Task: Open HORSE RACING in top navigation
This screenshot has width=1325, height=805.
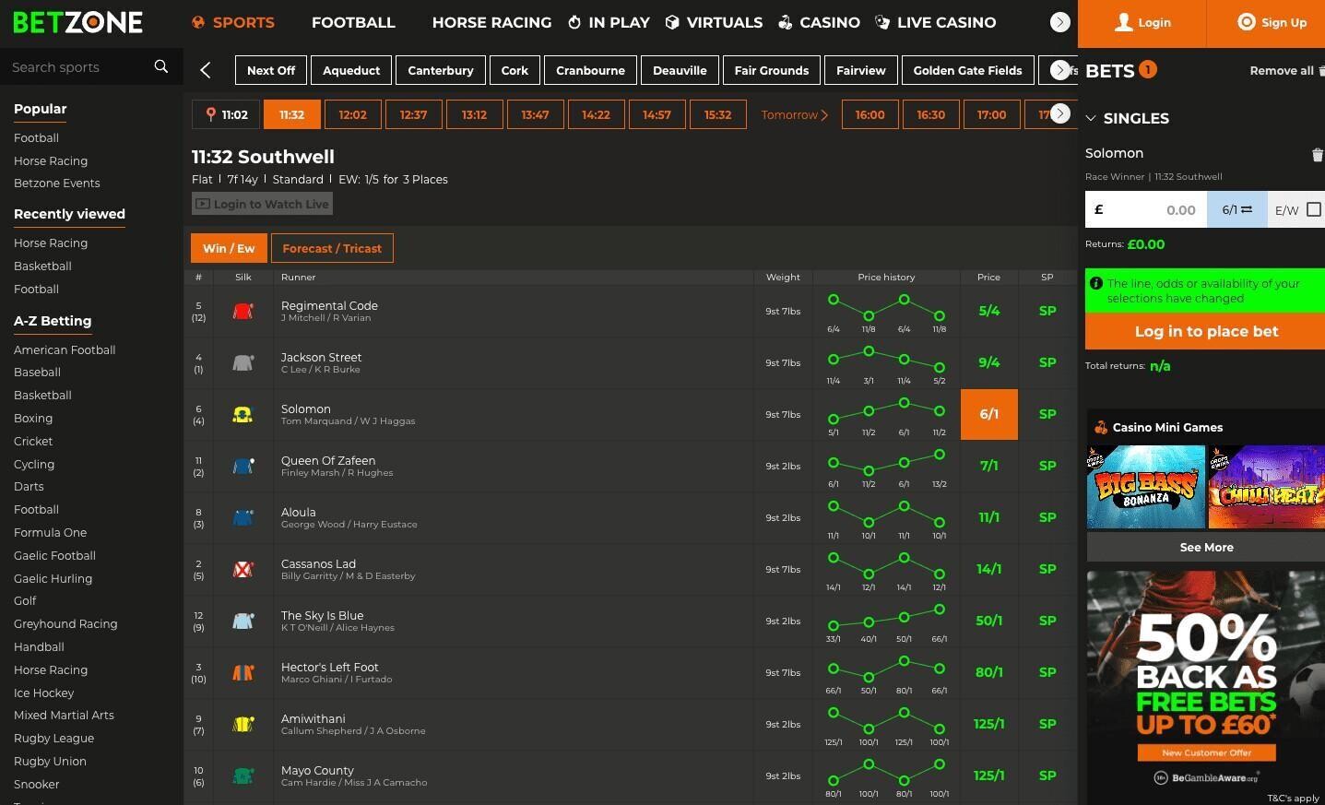Action: [491, 22]
